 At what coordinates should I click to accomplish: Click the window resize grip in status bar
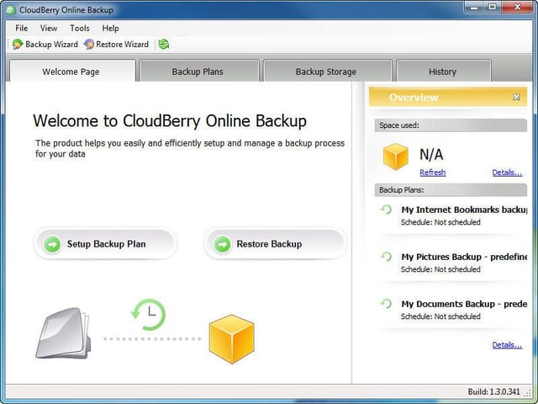coord(527,393)
